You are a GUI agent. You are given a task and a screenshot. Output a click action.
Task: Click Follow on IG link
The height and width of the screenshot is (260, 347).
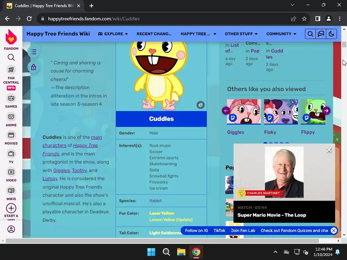click(x=197, y=231)
